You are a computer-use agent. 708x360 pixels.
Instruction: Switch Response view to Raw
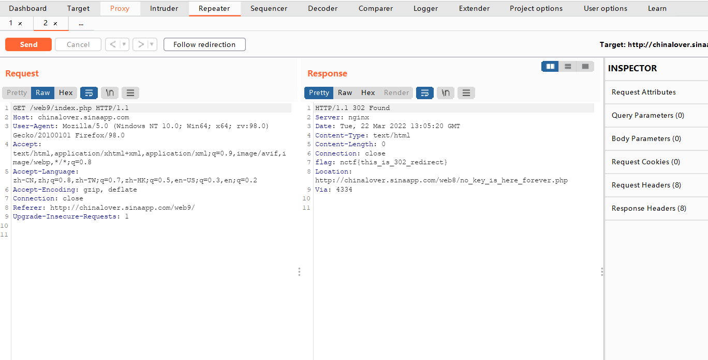point(345,93)
